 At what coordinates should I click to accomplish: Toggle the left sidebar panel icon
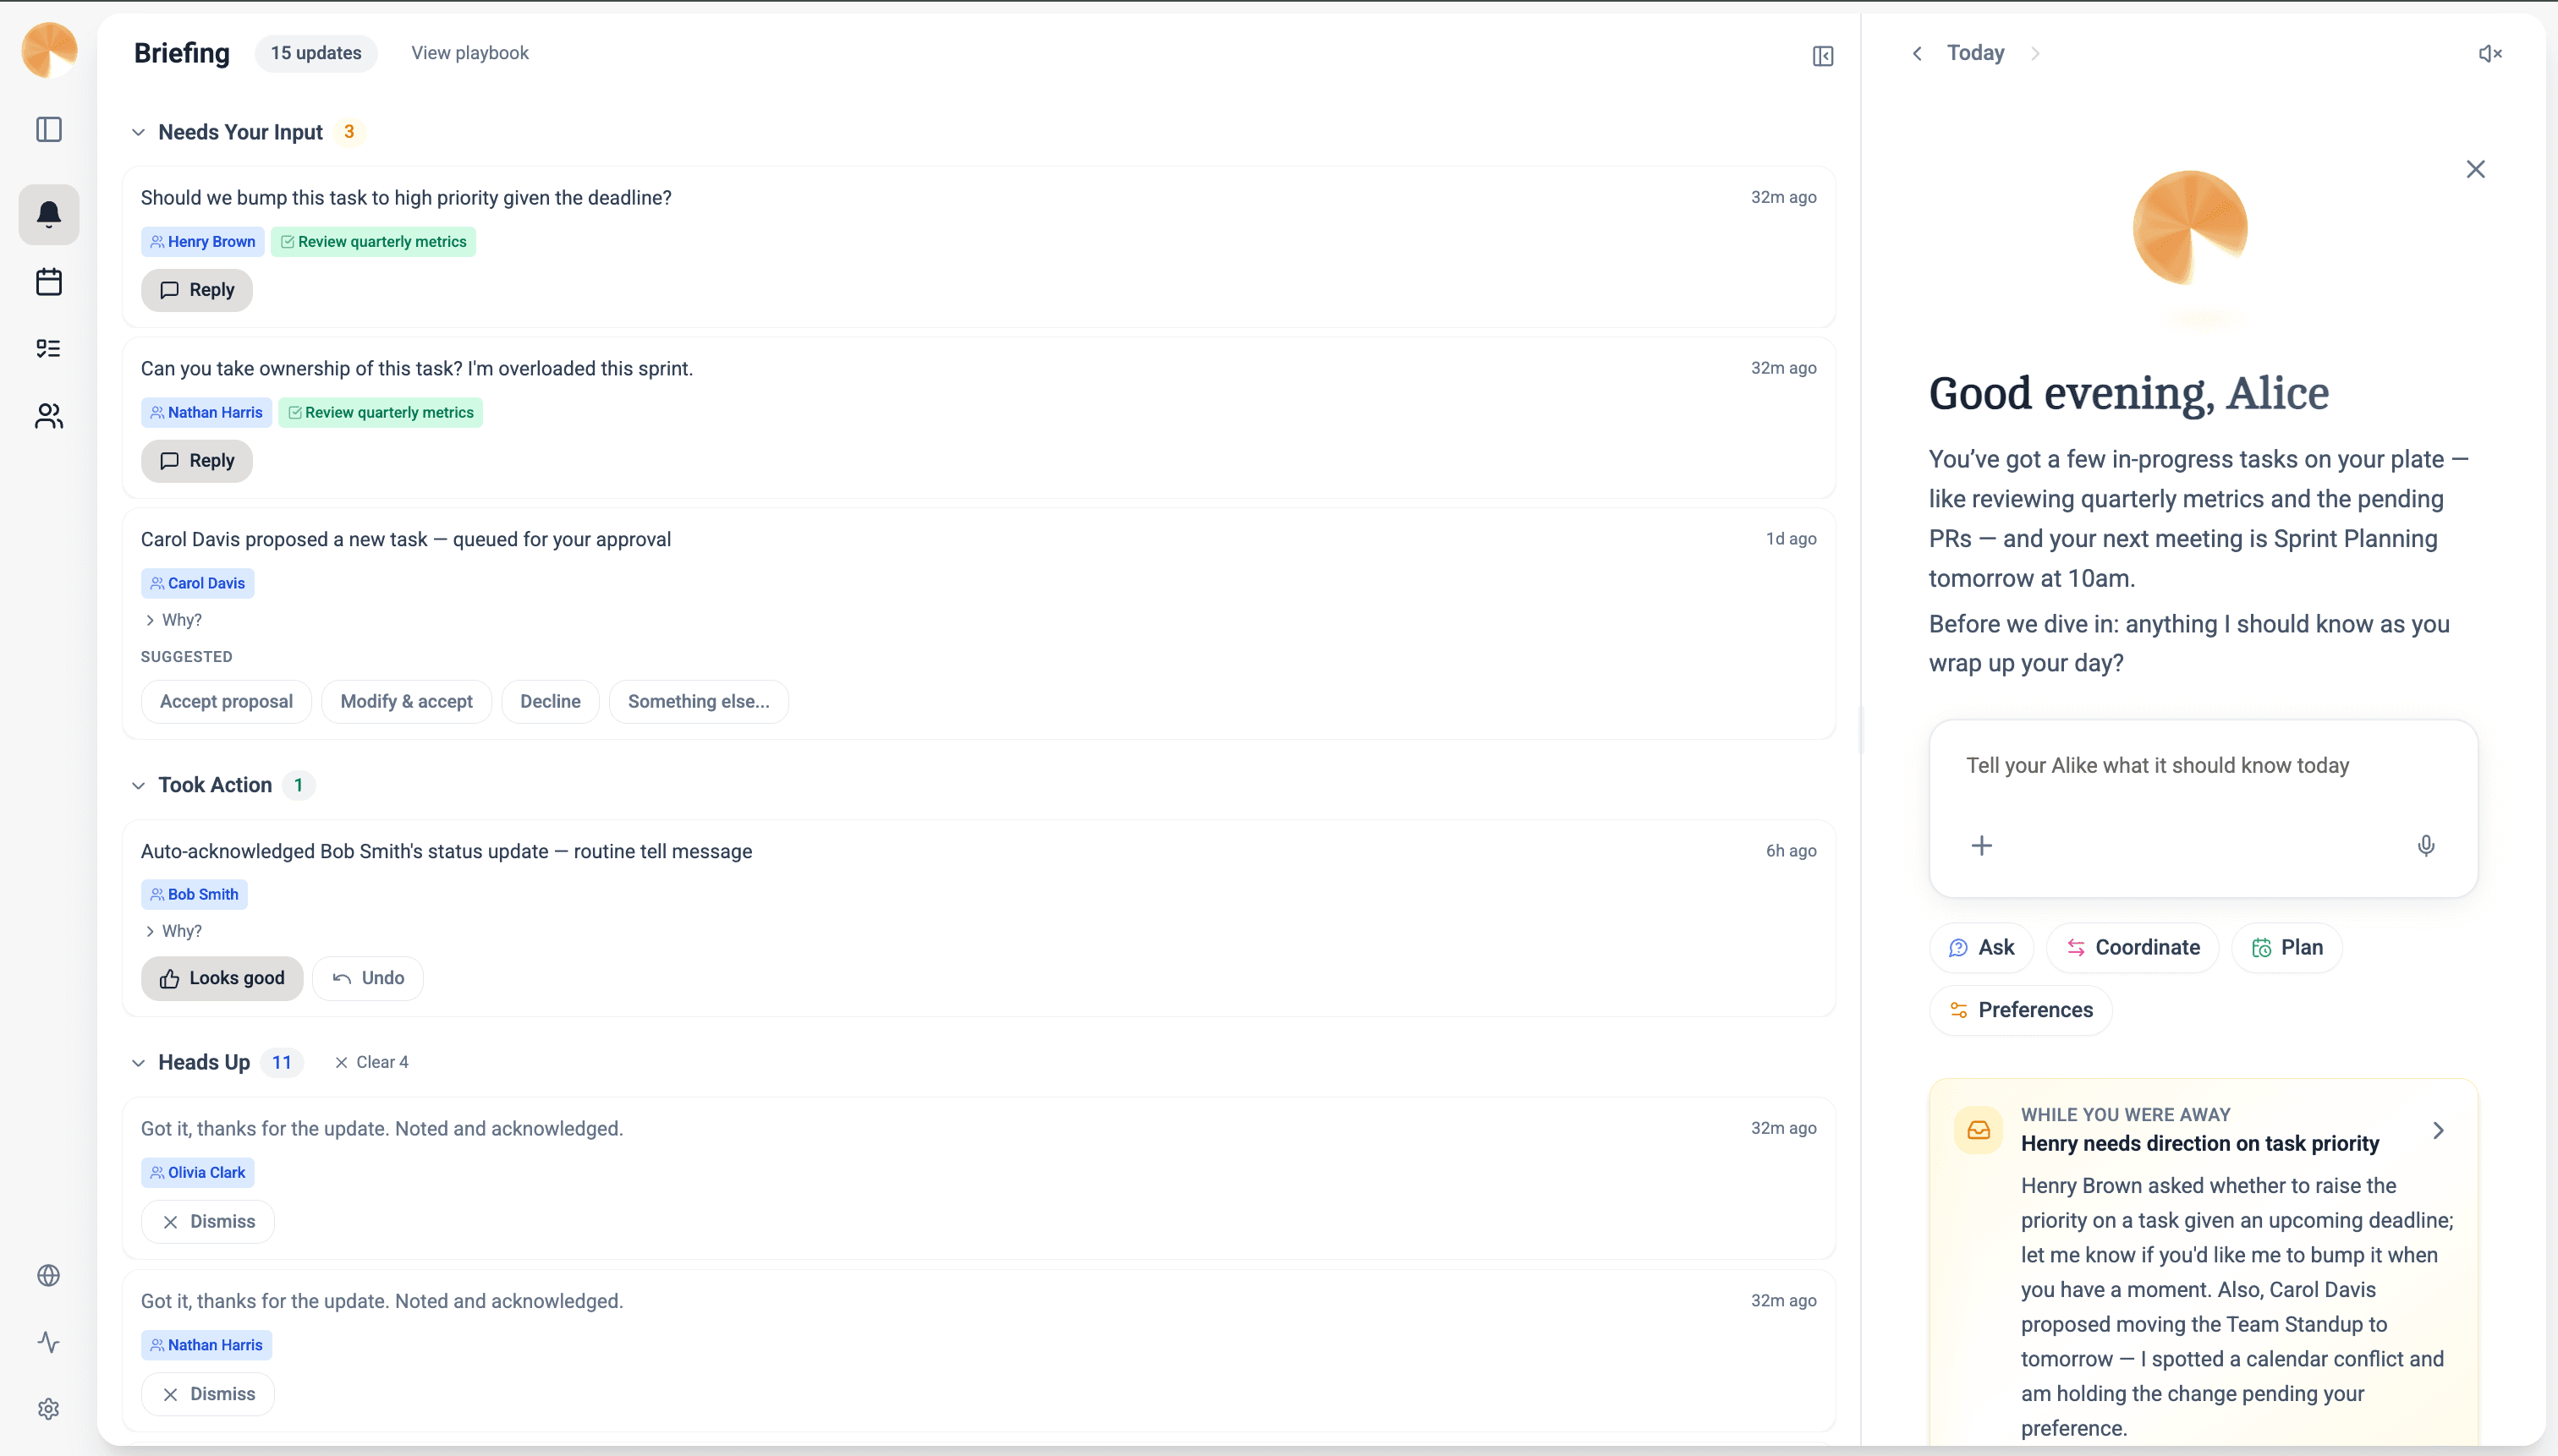pyautogui.click(x=48, y=130)
